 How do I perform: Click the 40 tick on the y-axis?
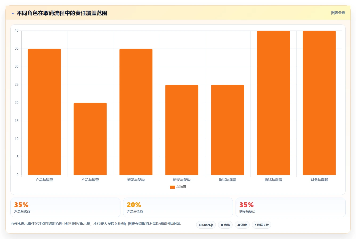pyautogui.click(x=17, y=31)
